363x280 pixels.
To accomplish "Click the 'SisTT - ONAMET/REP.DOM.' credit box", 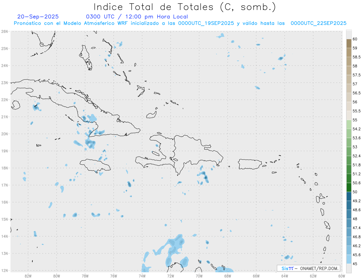I will point(309,268).
